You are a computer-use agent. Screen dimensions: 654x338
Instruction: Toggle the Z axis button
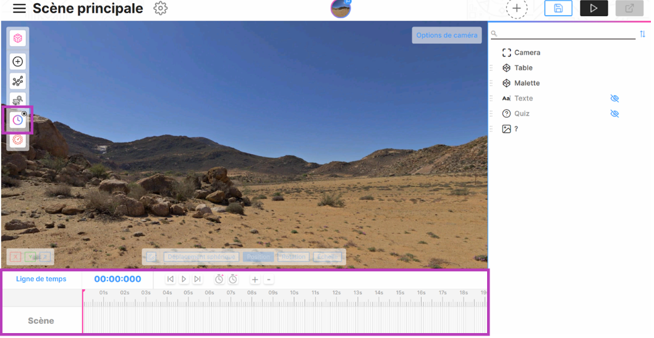pos(46,257)
